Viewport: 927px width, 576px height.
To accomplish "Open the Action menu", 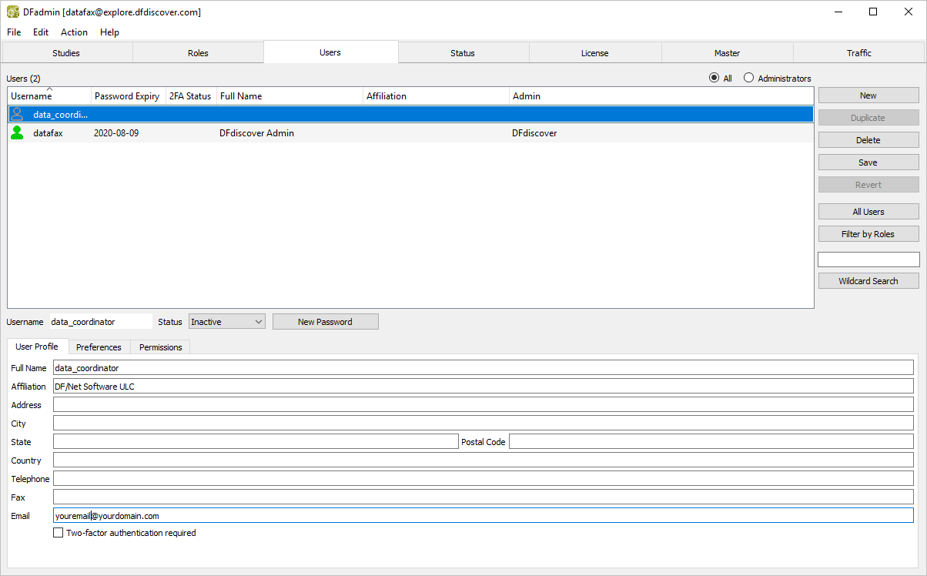I will (x=74, y=32).
